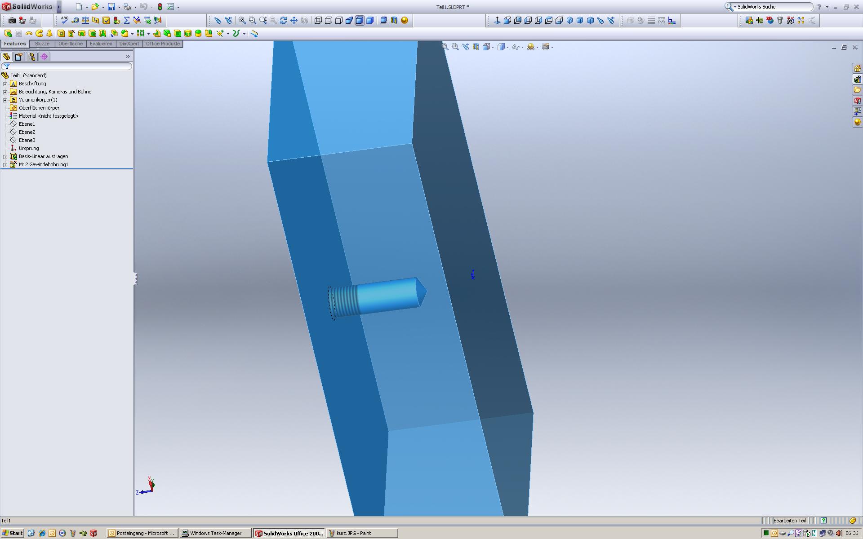The height and width of the screenshot is (539, 863).
Task: Click the Windows Start button
Action: click(x=13, y=533)
